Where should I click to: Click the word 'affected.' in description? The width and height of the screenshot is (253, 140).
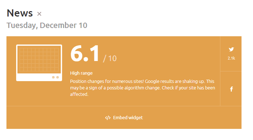[x=79, y=94]
